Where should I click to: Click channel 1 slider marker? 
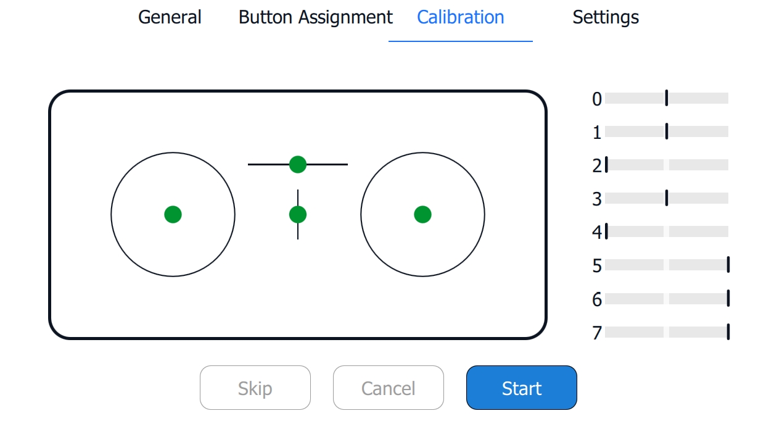[x=667, y=131]
